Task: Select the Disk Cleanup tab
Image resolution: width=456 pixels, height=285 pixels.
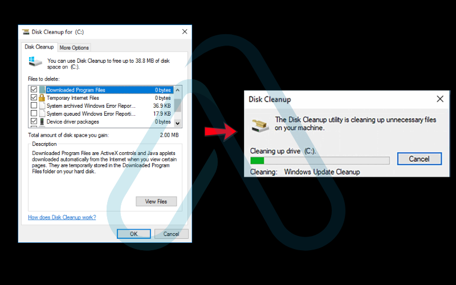Action: click(x=39, y=47)
